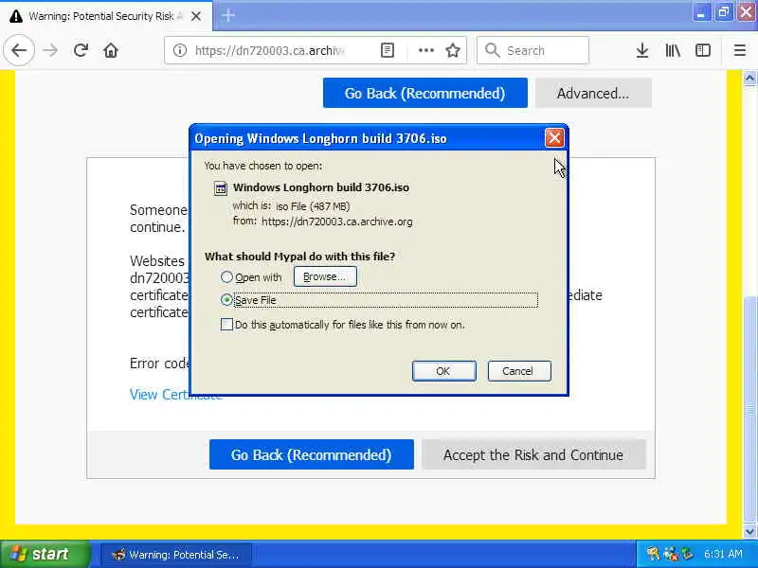Click Accept the Risk and Continue

click(x=533, y=454)
